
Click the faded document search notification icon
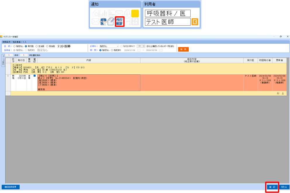pyautogui.click(x=96, y=13)
